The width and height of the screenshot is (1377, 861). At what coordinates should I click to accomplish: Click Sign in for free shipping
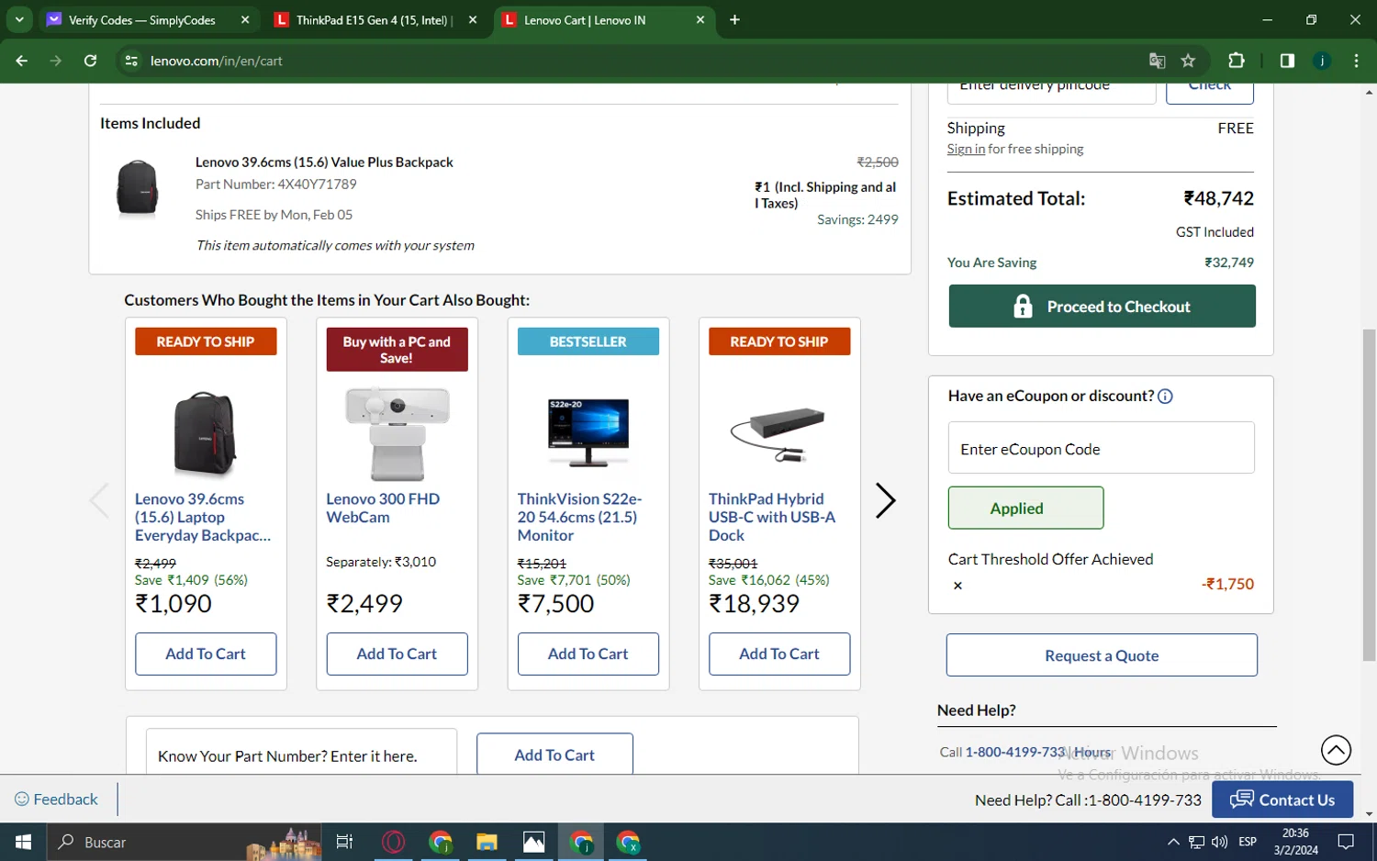pos(966,149)
